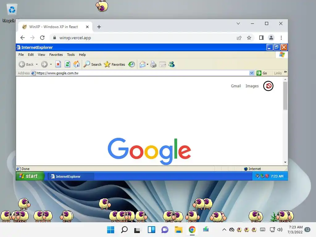Click InternetExplorer button in XP taskbar
316x237 pixels.
tap(71, 176)
